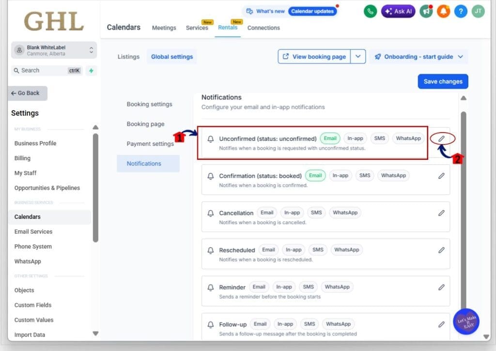This screenshot has width=496, height=351.
Task: Switch to the Listings sub-tab
Action: 128,57
